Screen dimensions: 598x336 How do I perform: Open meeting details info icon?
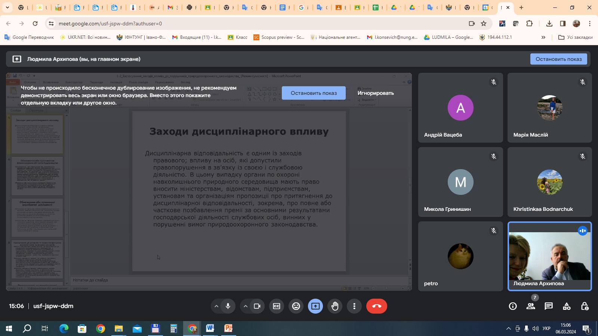coord(512,306)
